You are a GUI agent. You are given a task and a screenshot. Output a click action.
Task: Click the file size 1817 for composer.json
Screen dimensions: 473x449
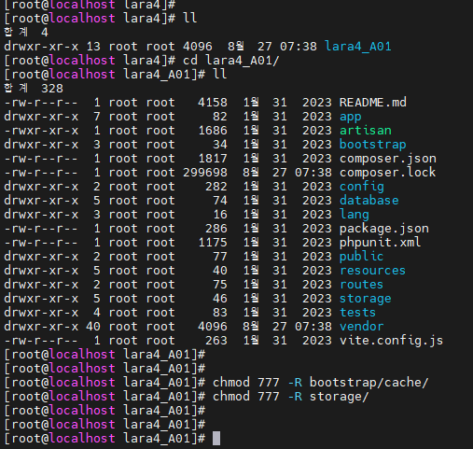click(213, 159)
